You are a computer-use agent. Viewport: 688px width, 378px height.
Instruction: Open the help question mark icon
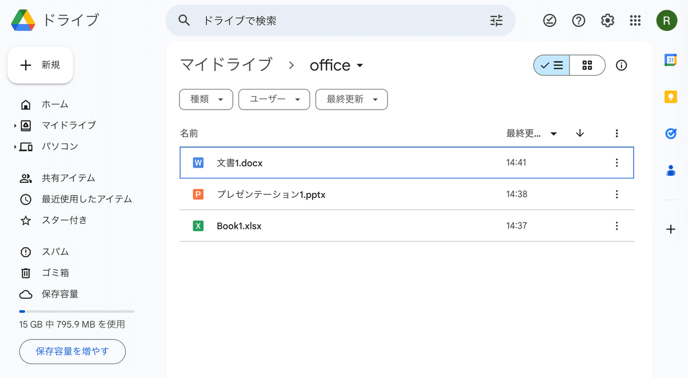(x=579, y=21)
